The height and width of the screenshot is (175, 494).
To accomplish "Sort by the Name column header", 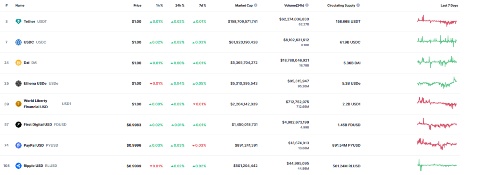I will (x=20, y=5).
